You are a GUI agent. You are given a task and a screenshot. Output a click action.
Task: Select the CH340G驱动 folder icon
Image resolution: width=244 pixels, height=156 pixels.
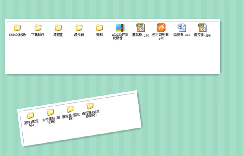(17, 28)
